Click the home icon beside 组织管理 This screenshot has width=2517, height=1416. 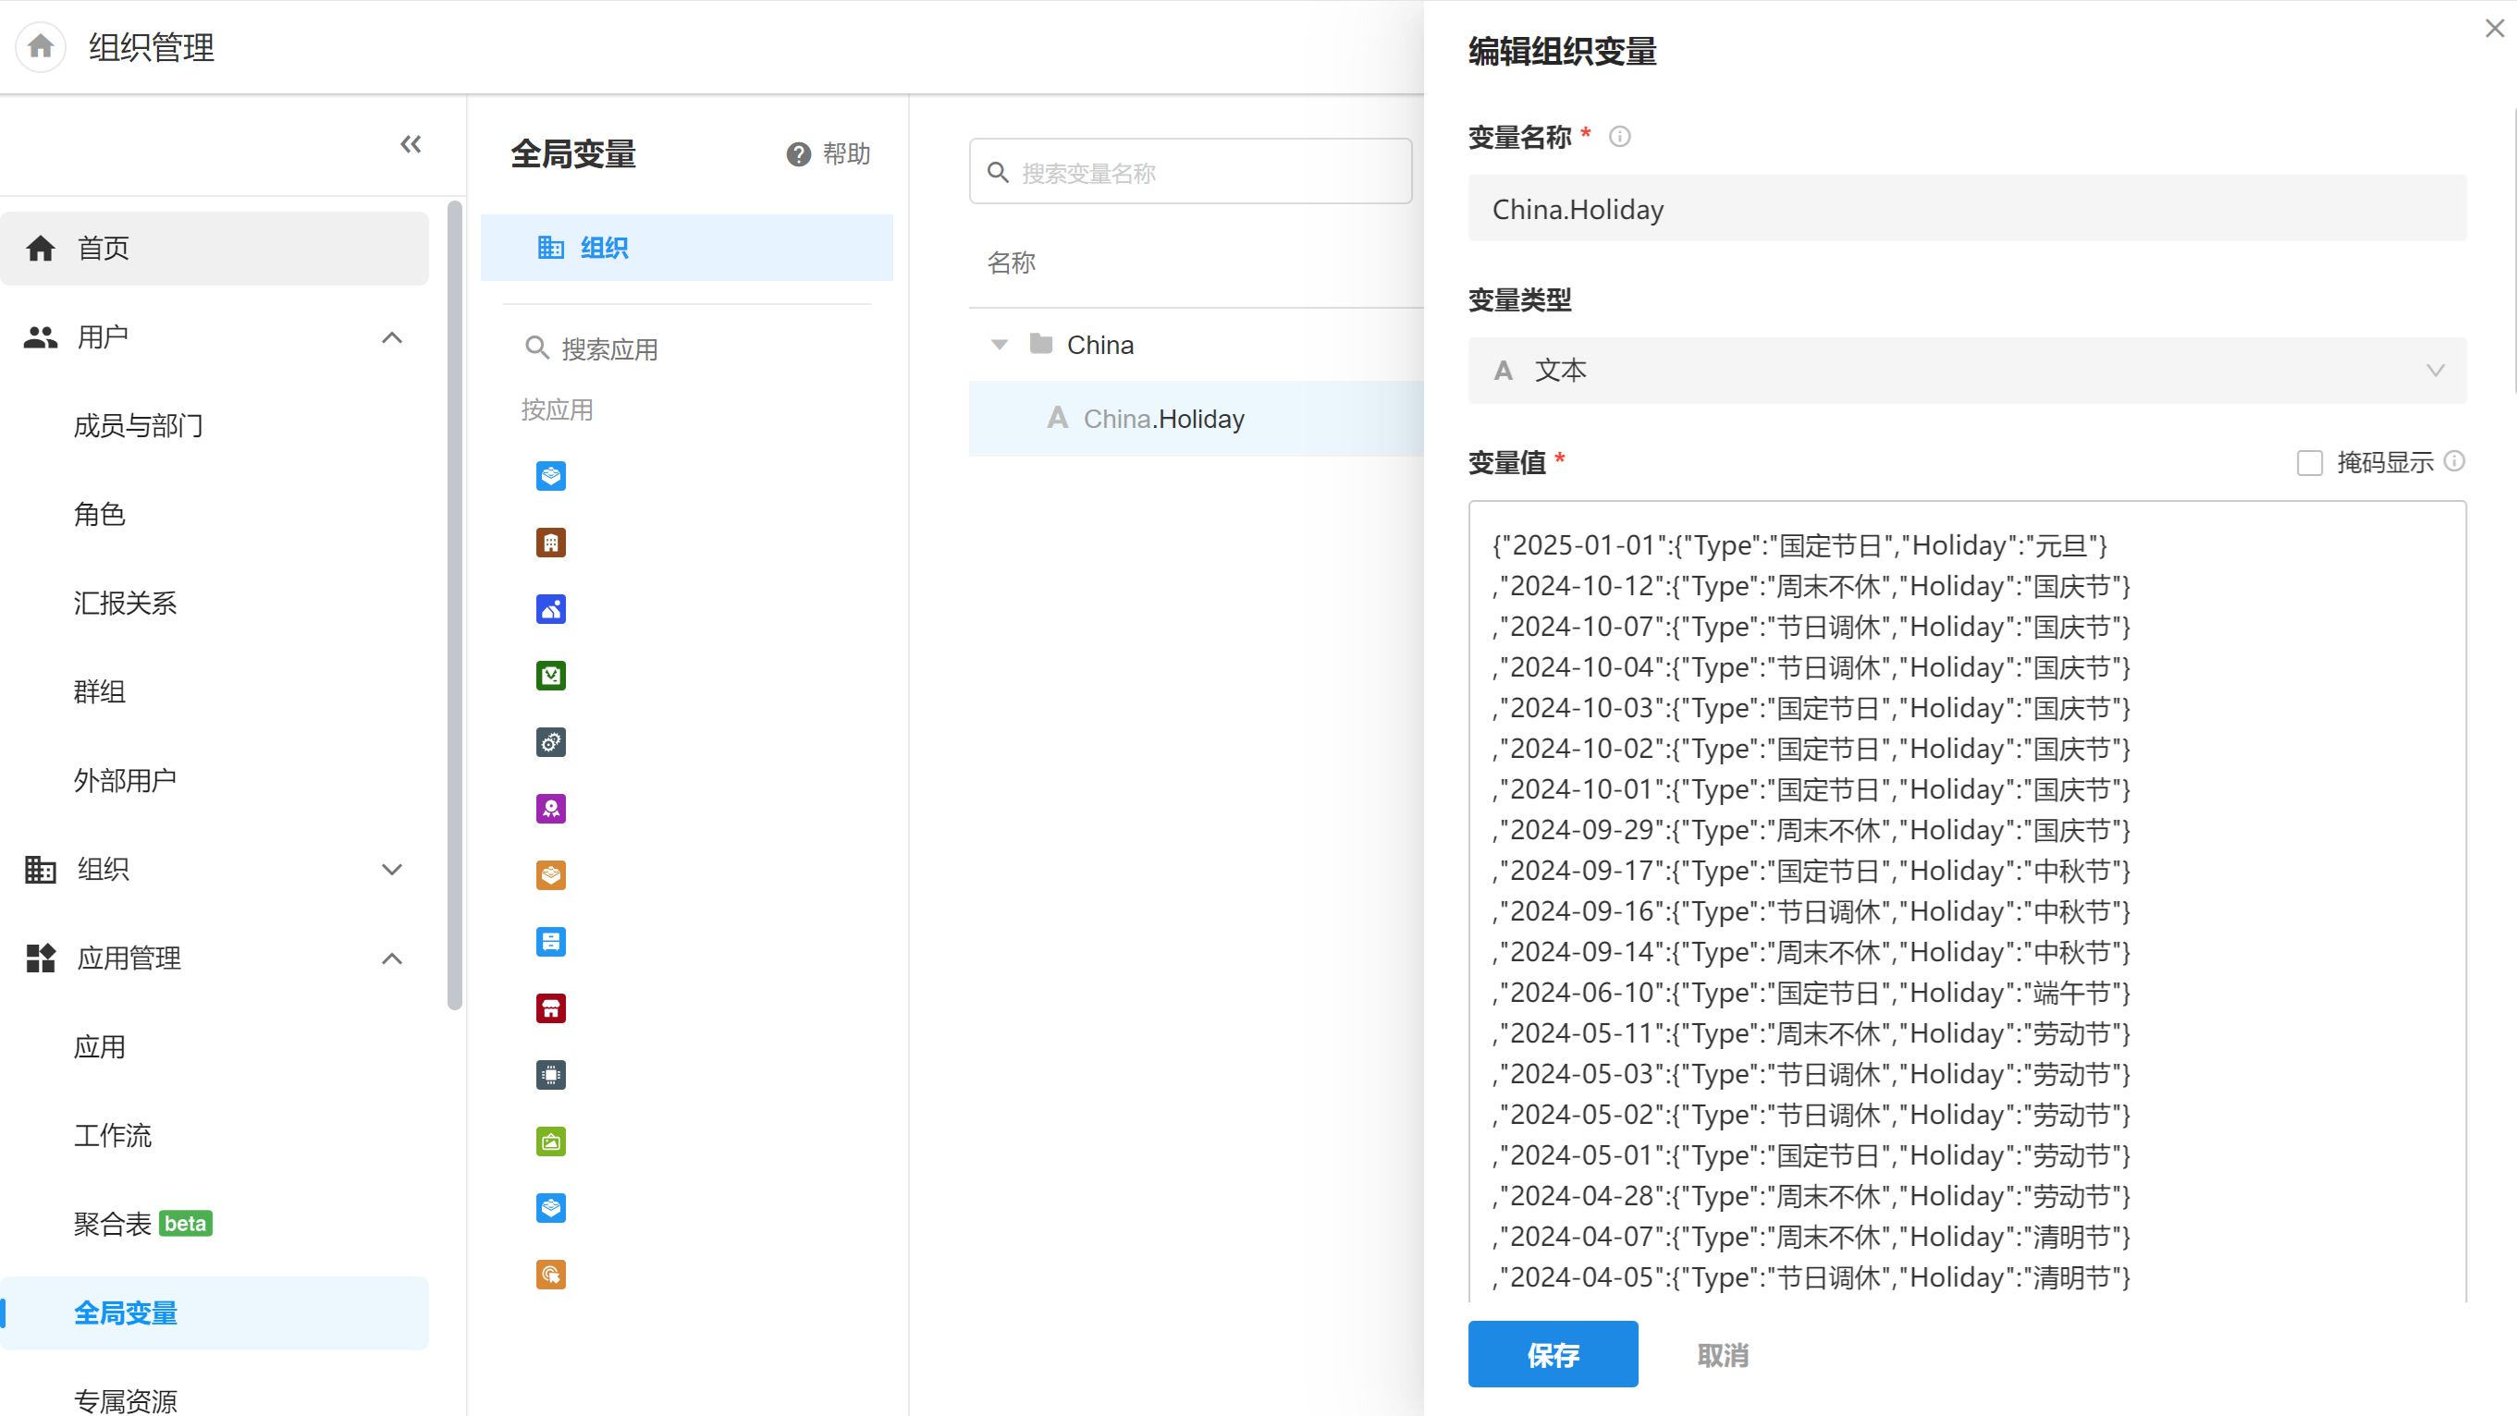point(40,46)
